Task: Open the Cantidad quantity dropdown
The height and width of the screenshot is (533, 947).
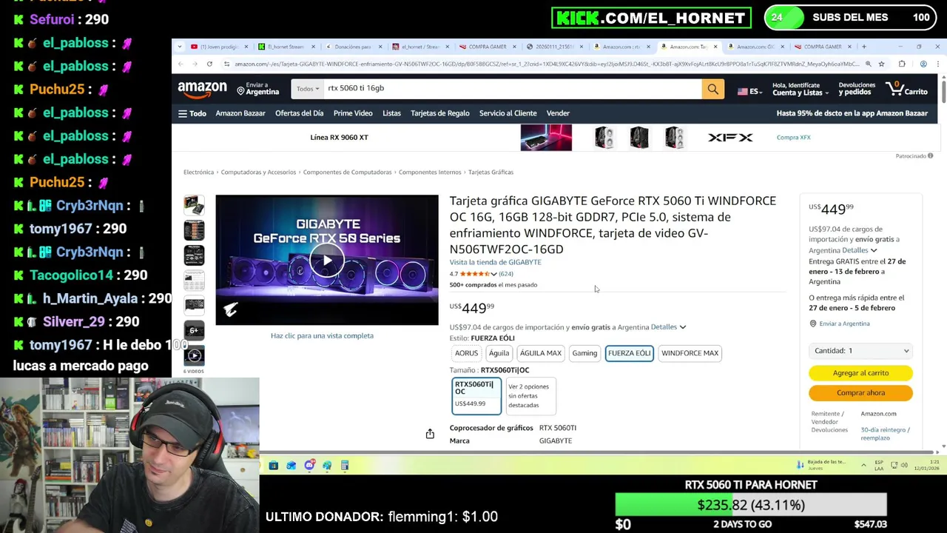Action: tap(860, 351)
